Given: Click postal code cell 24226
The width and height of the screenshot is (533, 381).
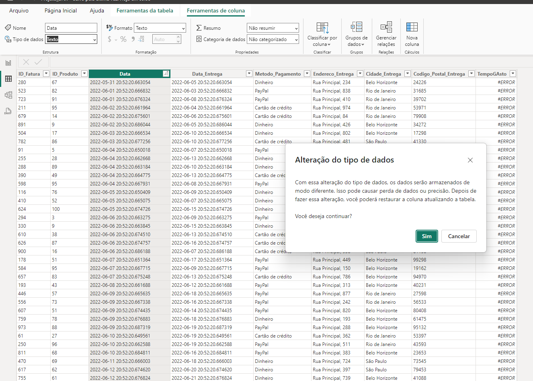Looking at the screenshot, I should [444, 82].
